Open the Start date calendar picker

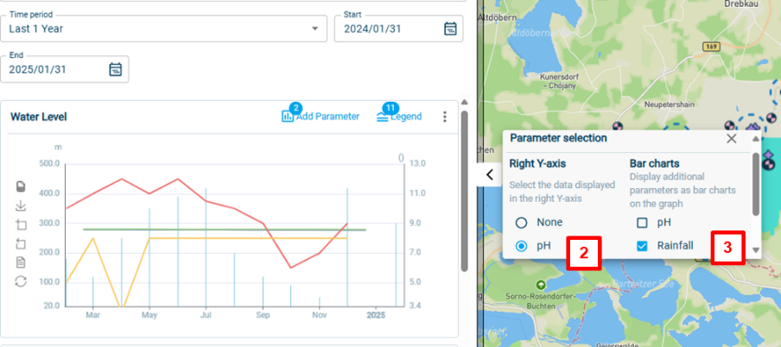(x=449, y=28)
